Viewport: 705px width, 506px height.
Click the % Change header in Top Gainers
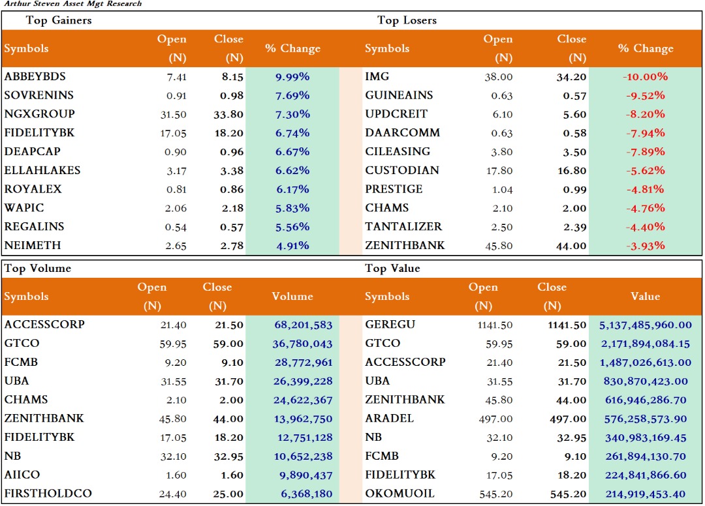(292, 48)
